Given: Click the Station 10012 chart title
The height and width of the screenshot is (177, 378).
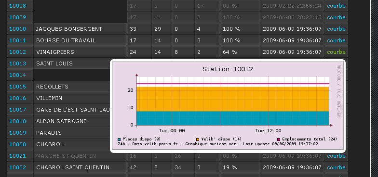Looking at the screenshot, I should pos(228,69).
